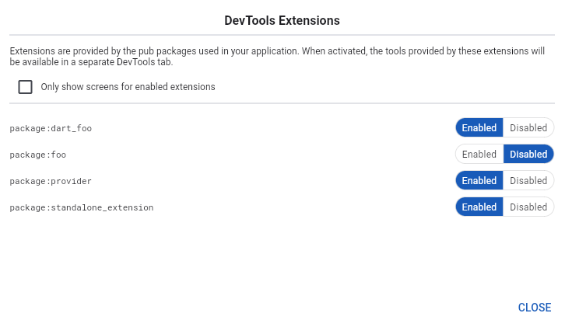Click the package:foo name label
This screenshot has width=565, height=327.
pyautogui.click(x=38, y=155)
